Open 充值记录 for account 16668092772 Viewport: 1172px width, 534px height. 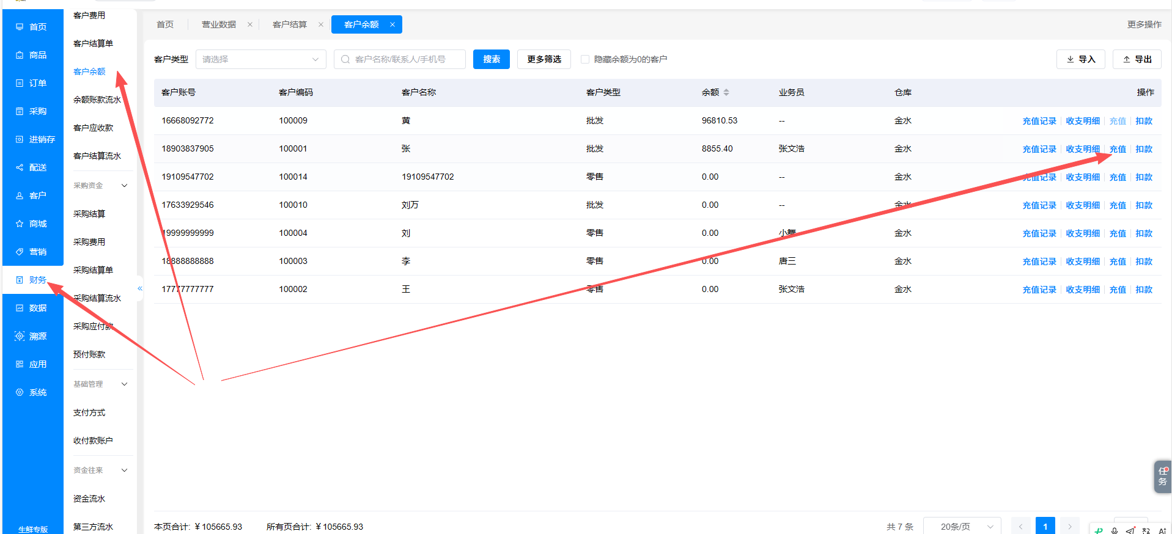tap(1039, 121)
